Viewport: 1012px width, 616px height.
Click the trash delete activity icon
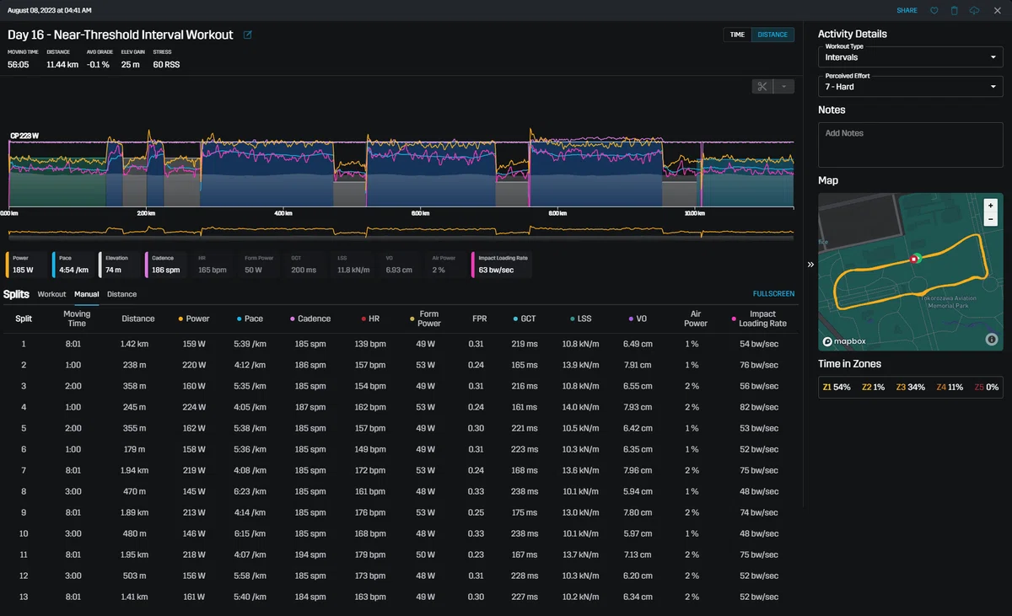point(954,10)
